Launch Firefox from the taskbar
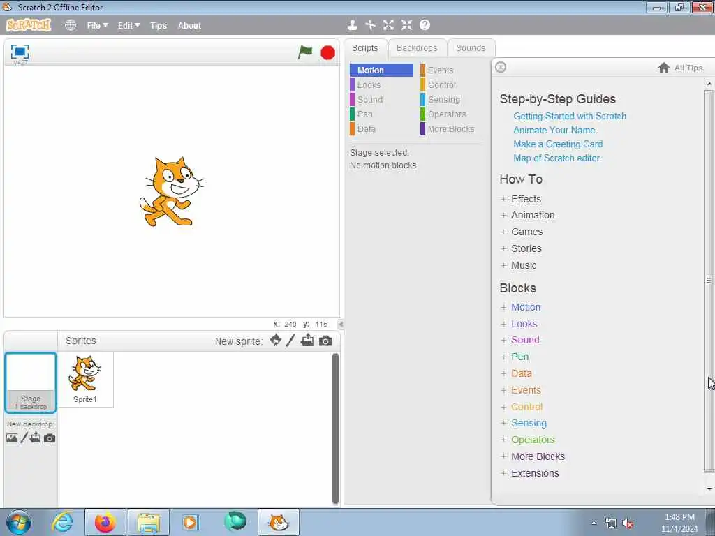 (105, 522)
